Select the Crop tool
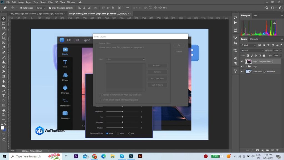Screen dimensions: 284x160 (3, 38)
